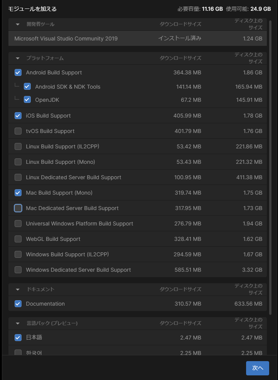Check Linux Build Support (IL2CPP)

(x=18, y=146)
